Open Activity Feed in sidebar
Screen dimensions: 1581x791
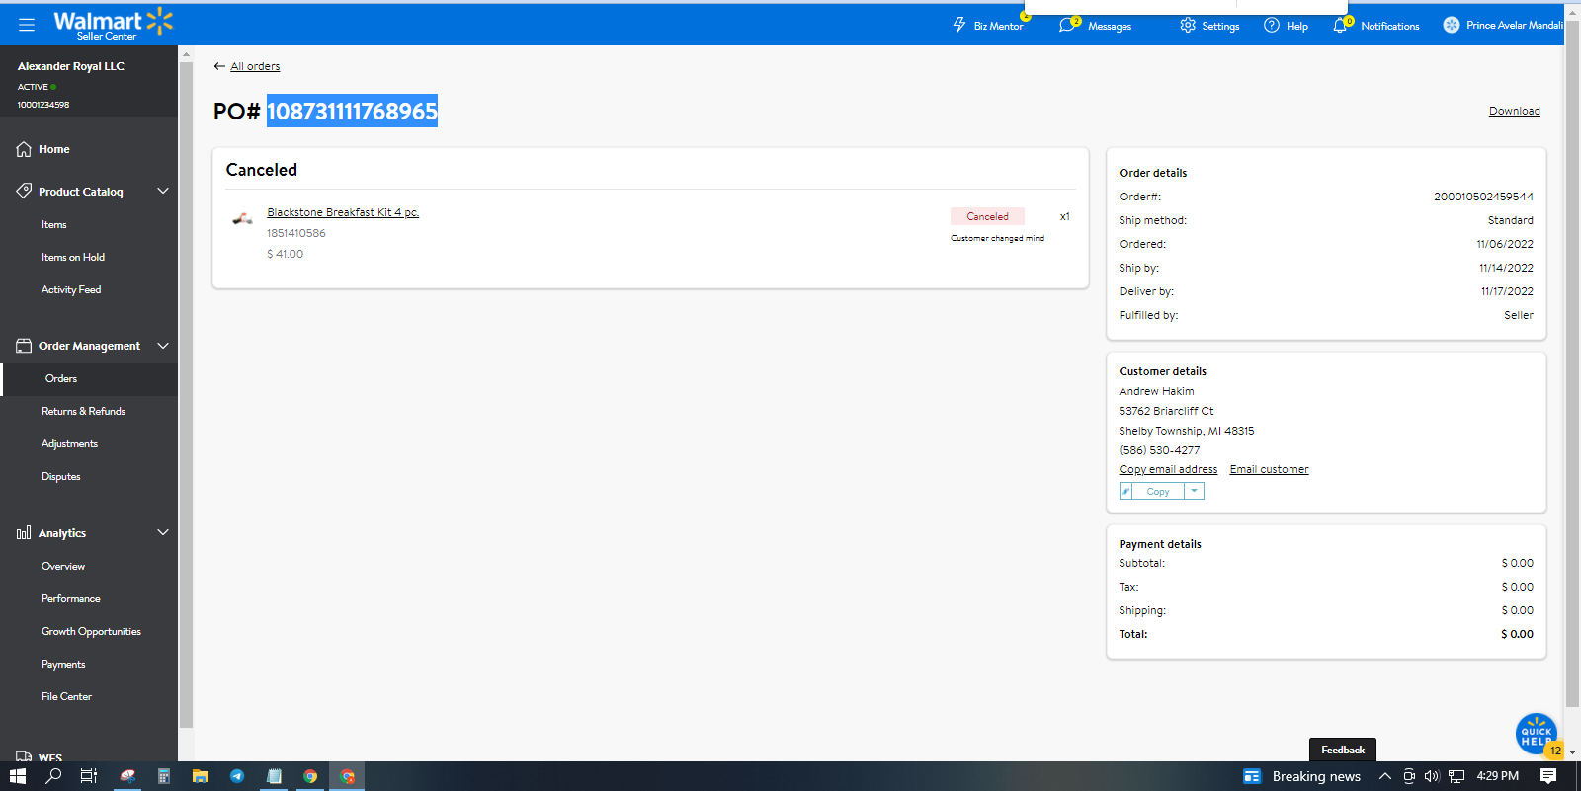(x=71, y=290)
